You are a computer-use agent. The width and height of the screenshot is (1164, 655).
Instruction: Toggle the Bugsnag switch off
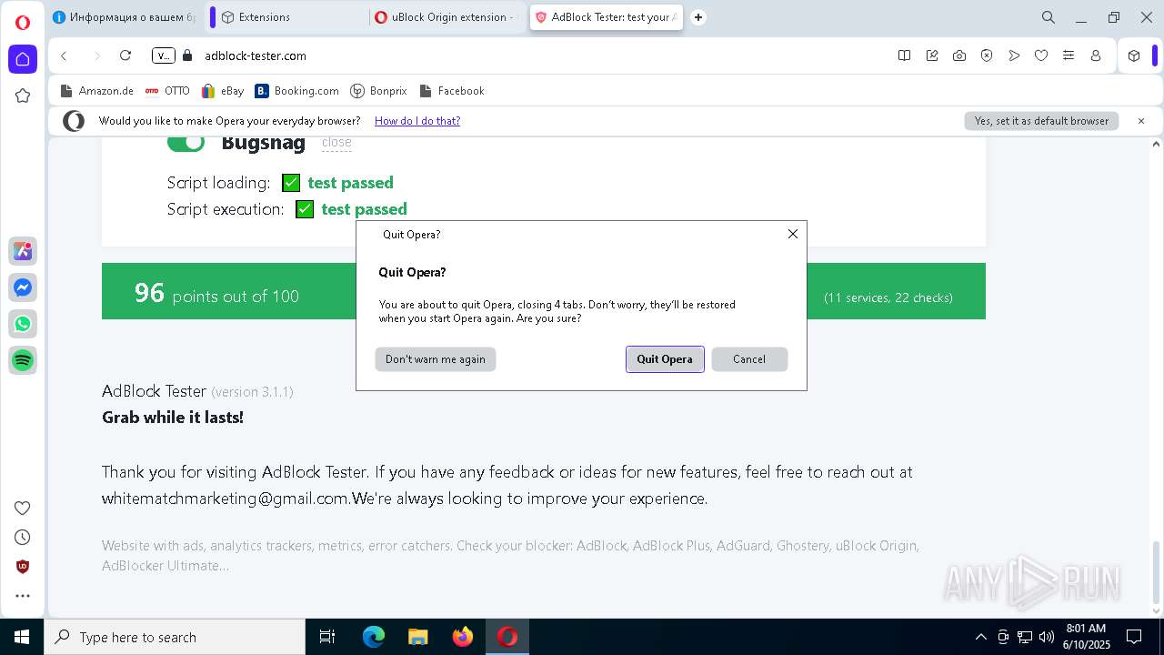pos(186,142)
